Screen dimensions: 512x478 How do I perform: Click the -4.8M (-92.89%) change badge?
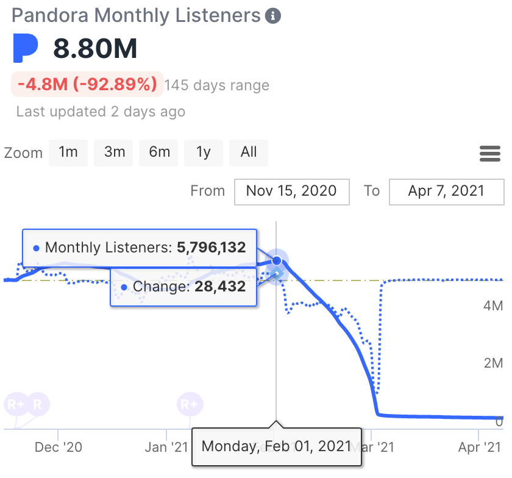pos(87,85)
